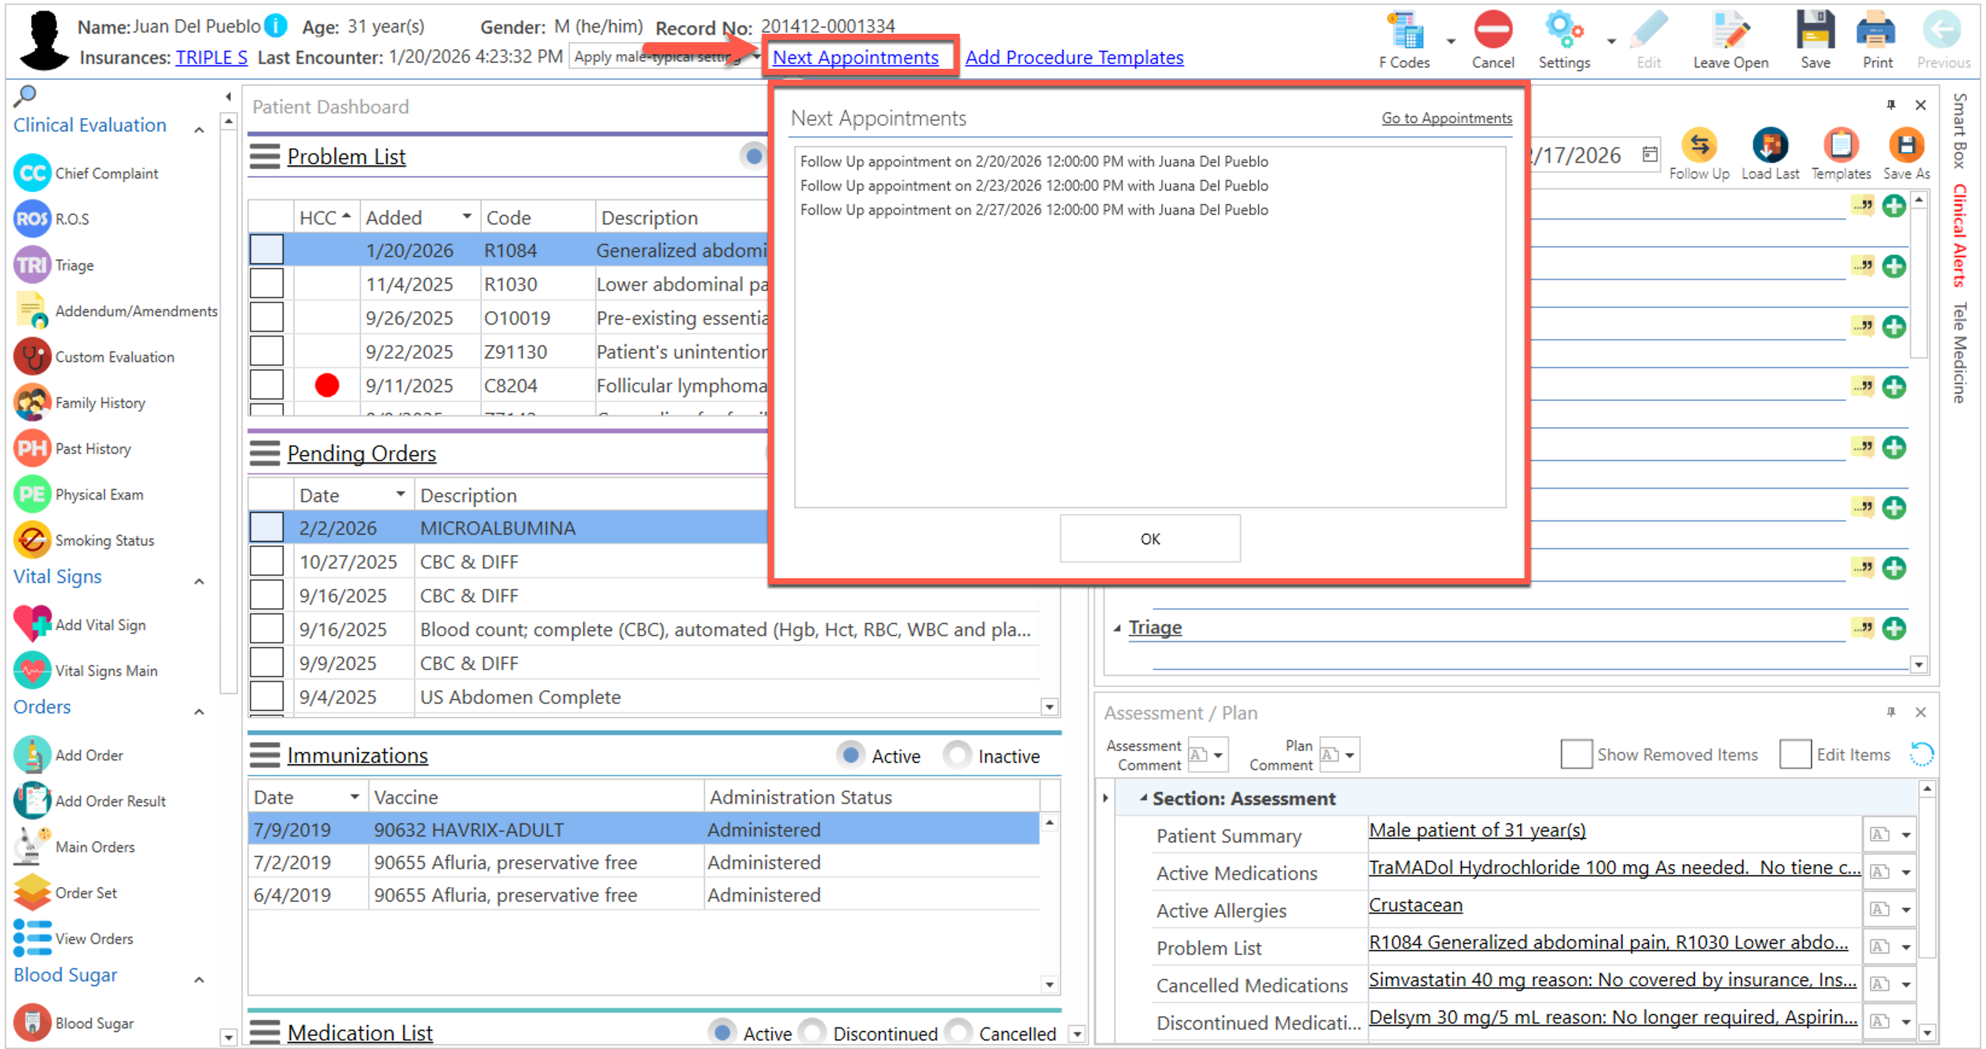Click the Print icon in the toolbar
The height and width of the screenshot is (1049, 1986).
[1876, 31]
